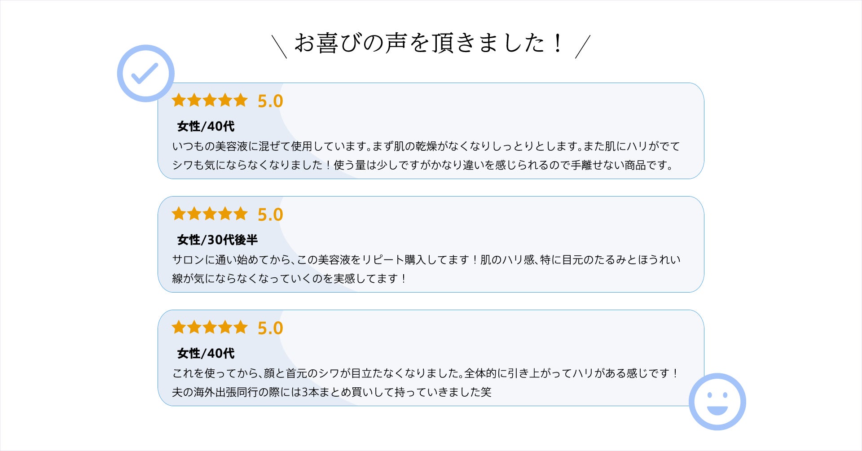Image resolution: width=862 pixels, height=451 pixels.
Task: Click the 5.0 score in the middle review
Action: coord(270,215)
